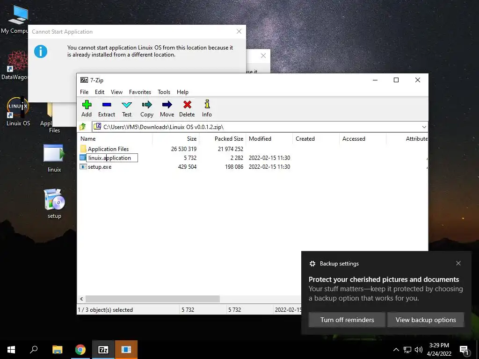Select Linuix OS desktop shortcut

(x=18, y=111)
